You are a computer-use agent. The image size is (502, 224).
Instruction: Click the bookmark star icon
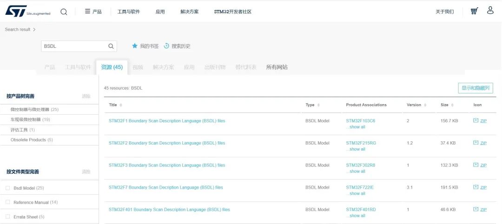click(x=135, y=46)
